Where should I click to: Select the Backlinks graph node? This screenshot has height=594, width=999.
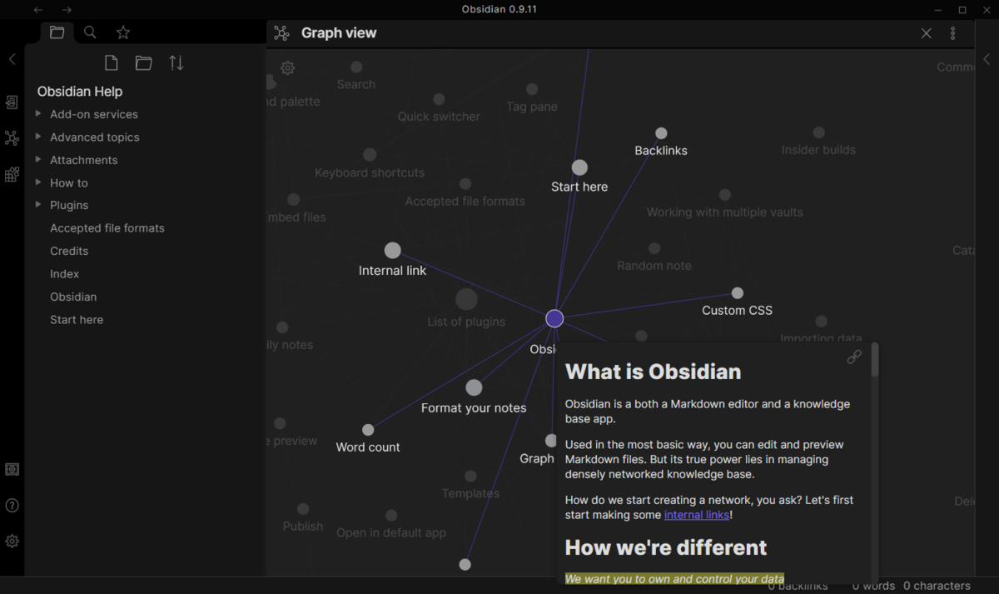pyautogui.click(x=661, y=133)
